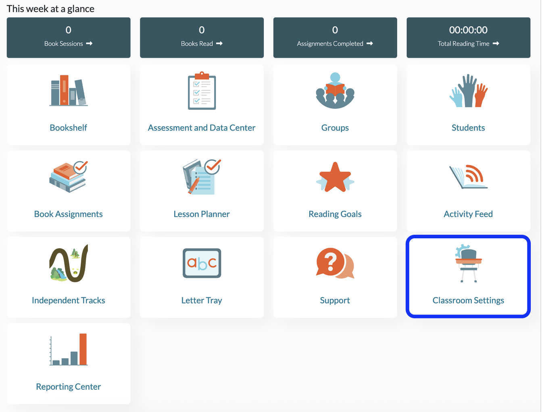542x412 pixels.
Task: Open the Bookshelf books icon
Action: (69, 90)
